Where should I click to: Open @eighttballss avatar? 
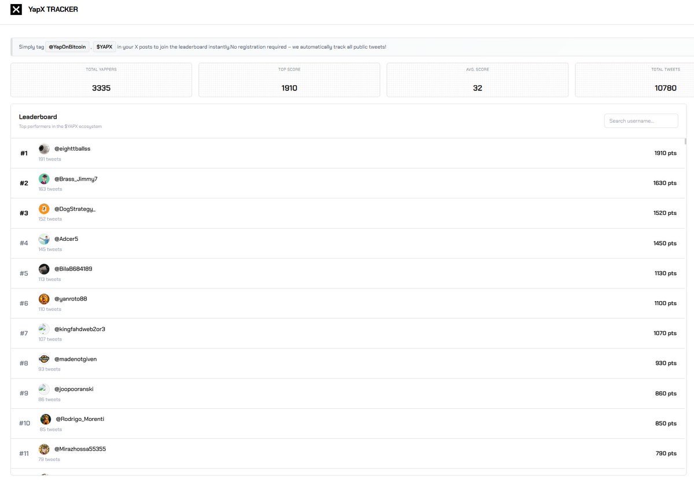pyautogui.click(x=44, y=149)
